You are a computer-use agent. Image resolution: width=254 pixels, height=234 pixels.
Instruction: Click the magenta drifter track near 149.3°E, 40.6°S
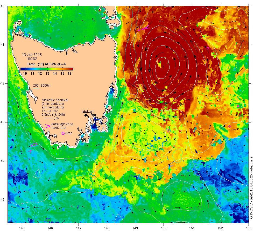click(144, 28)
